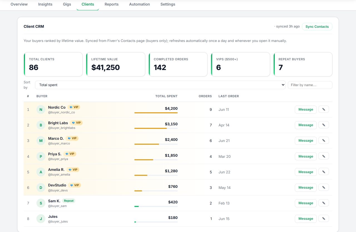
Task: Open the Settings tab
Action: [x=168, y=4]
